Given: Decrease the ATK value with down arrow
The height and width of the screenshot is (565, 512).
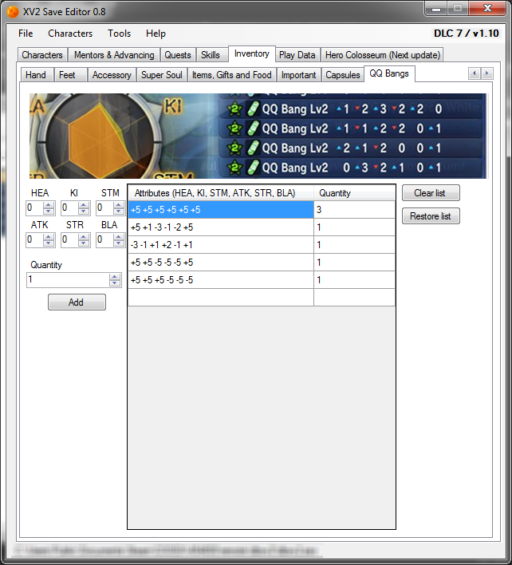Looking at the screenshot, I should pos(49,243).
